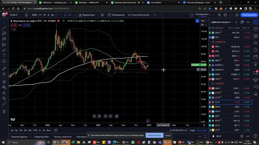Take a chart snapshot (camera)
The image size is (259, 145).
tap(237, 15)
